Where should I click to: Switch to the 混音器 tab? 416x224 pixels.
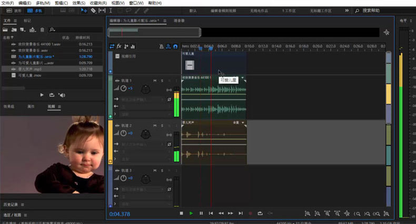click(x=179, y=21)
